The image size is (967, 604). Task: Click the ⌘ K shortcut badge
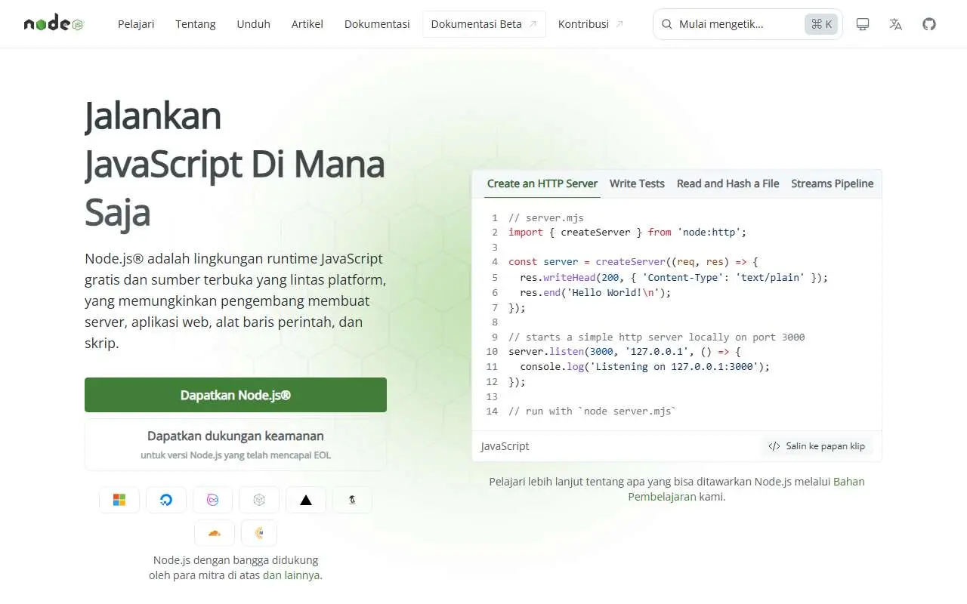tap(821, 24)
